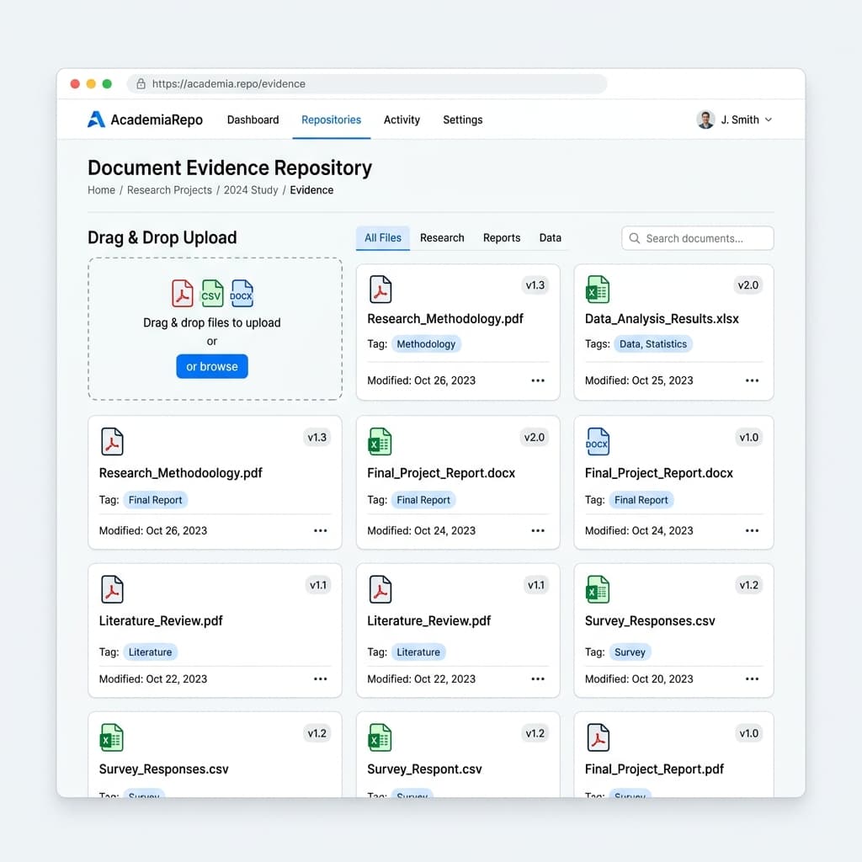Viewport: 862px width, 862px height.
Task: Click the Survey tag next to Modified Oct 20
Action: [630, 652]
